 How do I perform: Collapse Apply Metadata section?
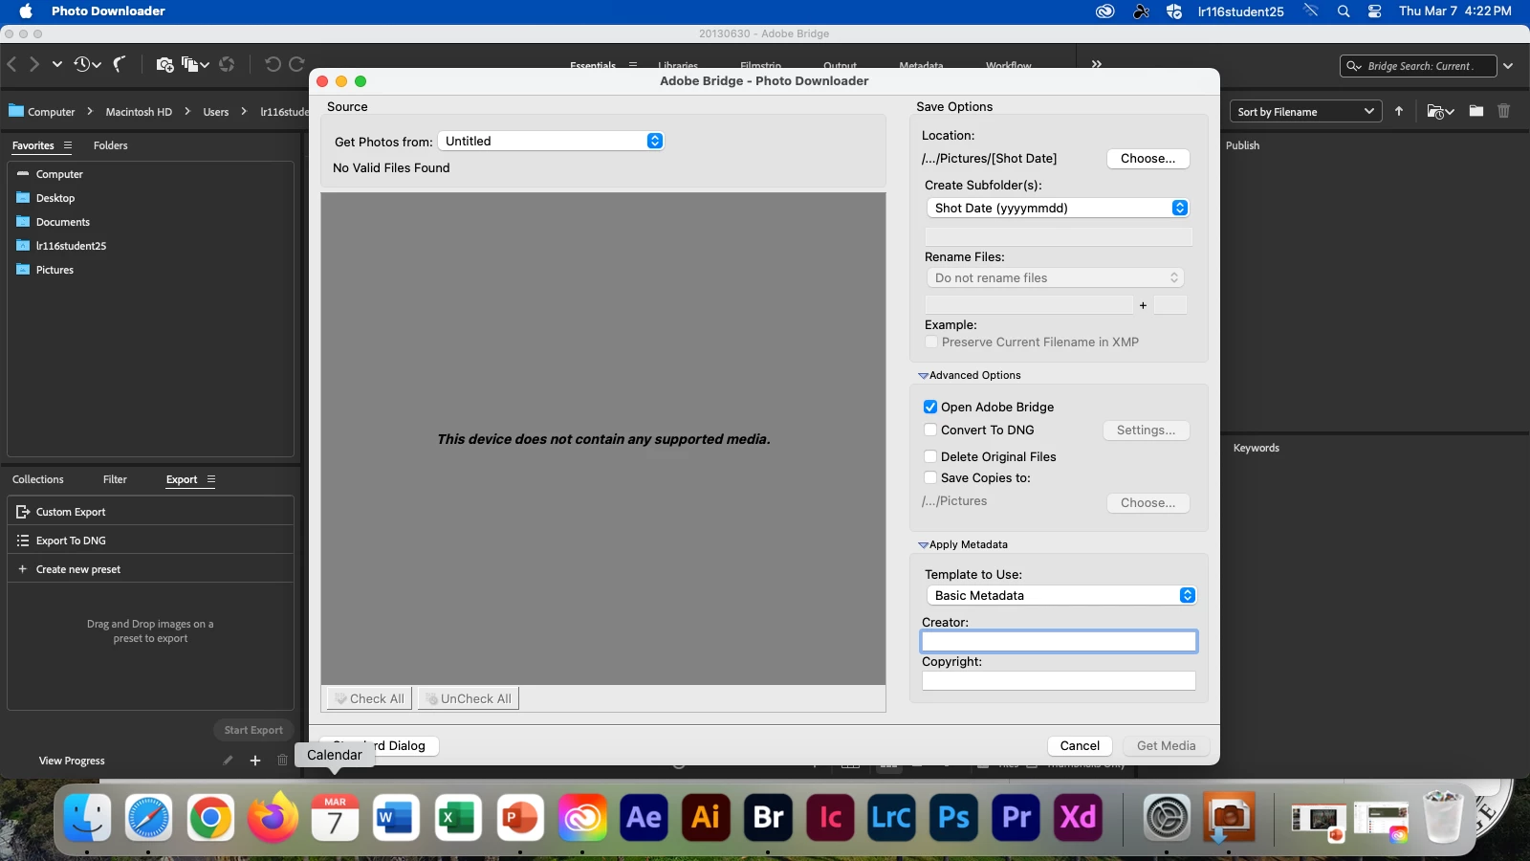[x=923, y=545]
